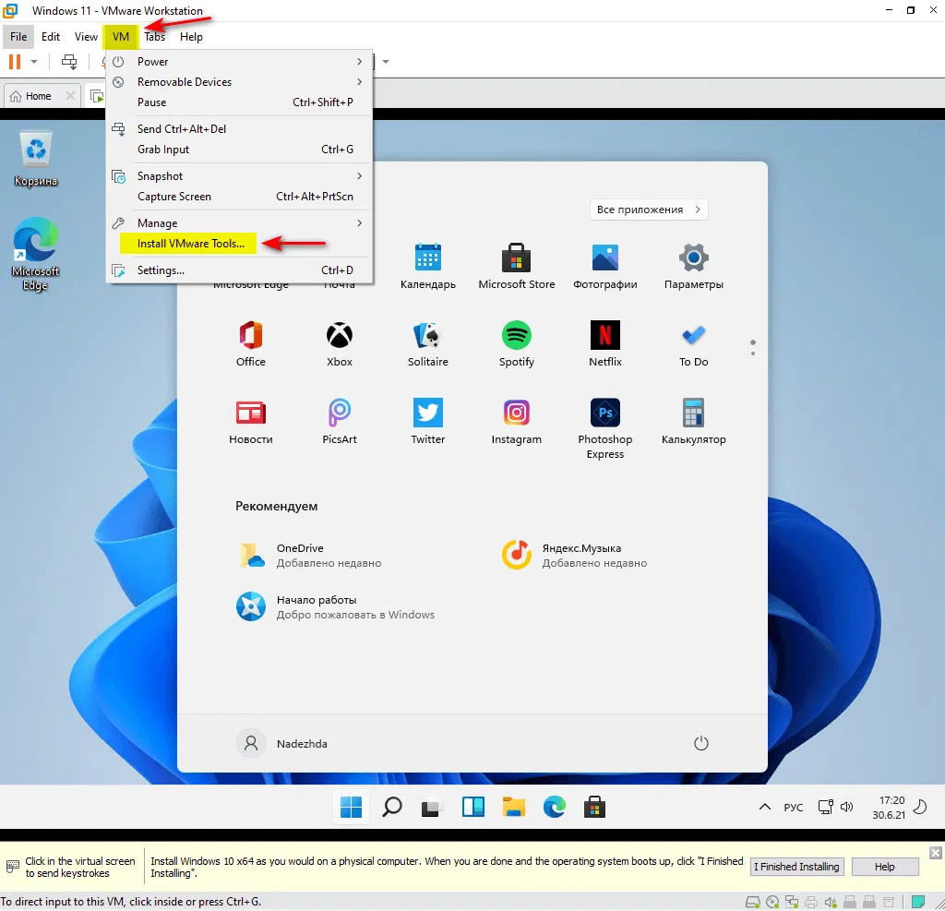Click the hard disk status bar icon
This screenshot has height=911, width=945.
tap(752, 903)
